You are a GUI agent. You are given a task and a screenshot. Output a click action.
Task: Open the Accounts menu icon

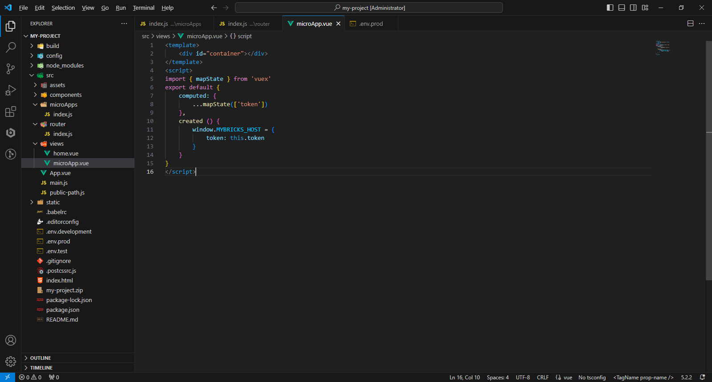click(x=11, y=340)
